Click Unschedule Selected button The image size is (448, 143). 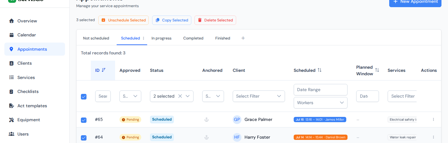124,20
